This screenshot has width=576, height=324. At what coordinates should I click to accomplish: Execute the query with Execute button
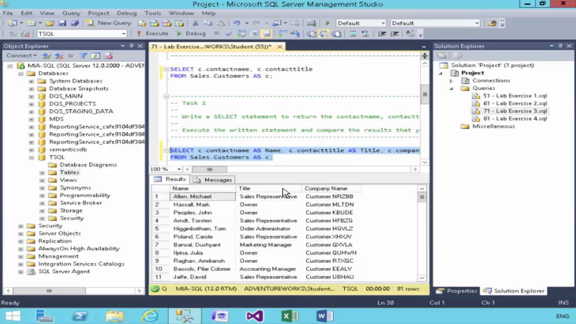tap(153, 33)
